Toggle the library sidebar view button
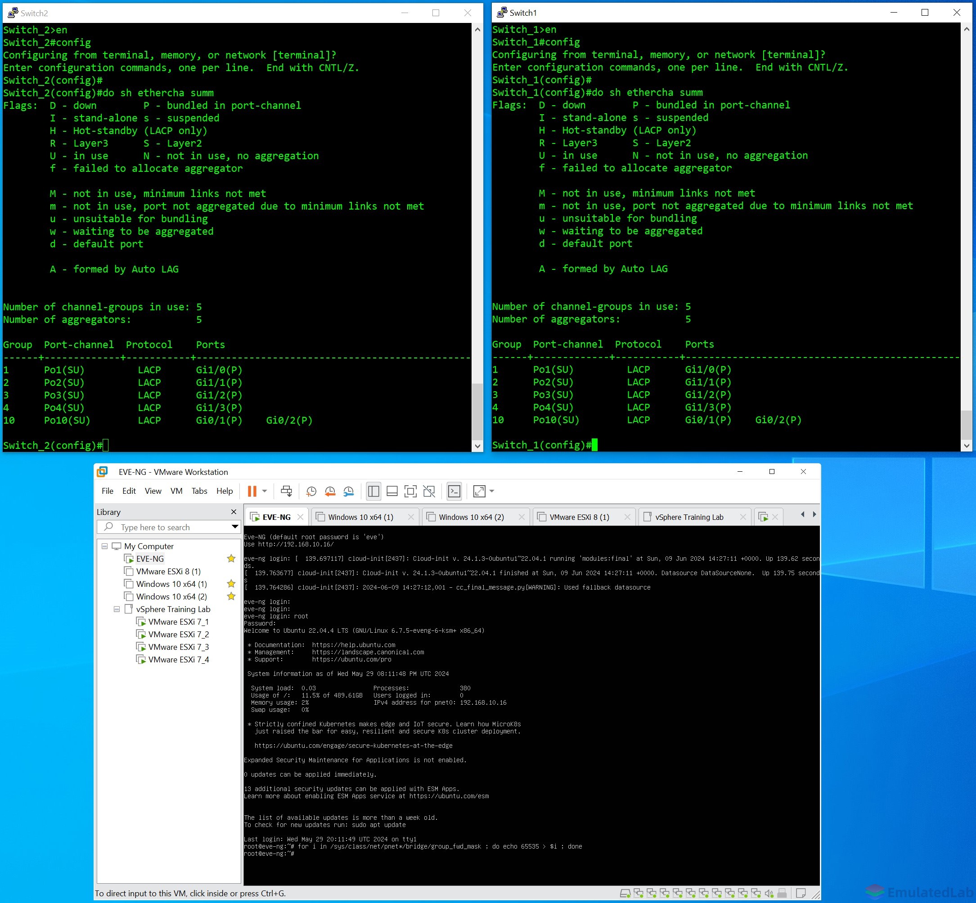 click(373, 491)
